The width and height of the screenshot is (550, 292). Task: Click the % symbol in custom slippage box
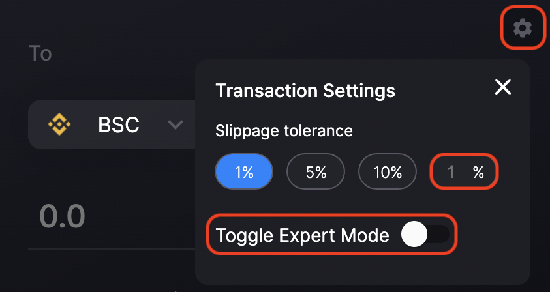[x=478, y=172]
